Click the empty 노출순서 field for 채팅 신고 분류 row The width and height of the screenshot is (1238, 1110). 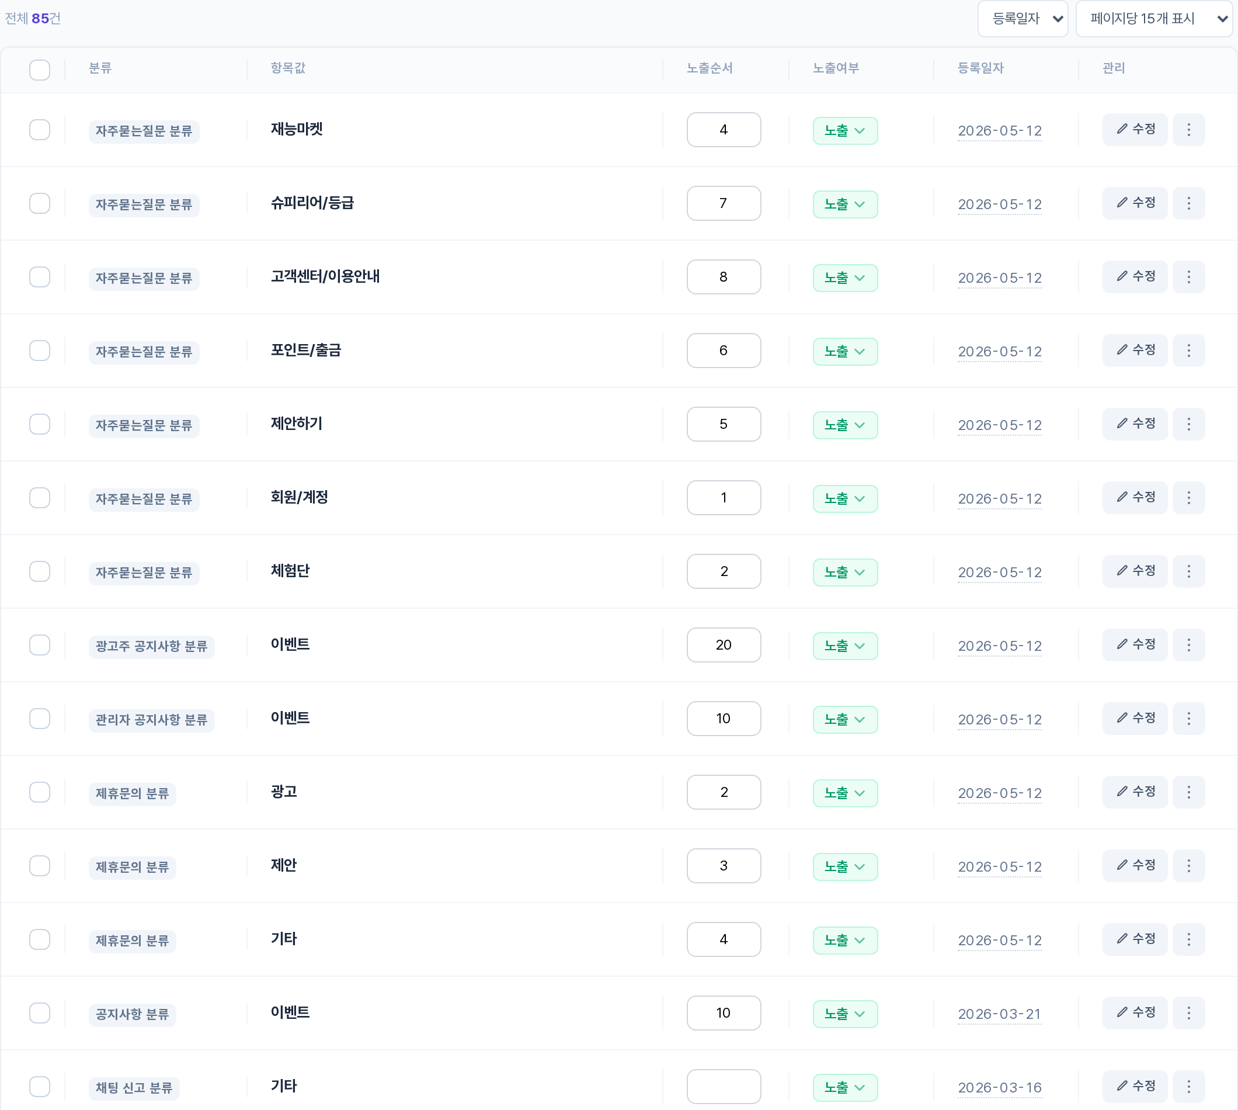724,1087
